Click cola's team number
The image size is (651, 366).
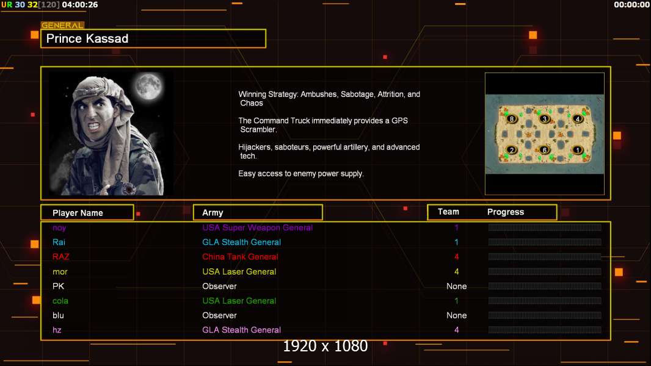coord(456,301)
